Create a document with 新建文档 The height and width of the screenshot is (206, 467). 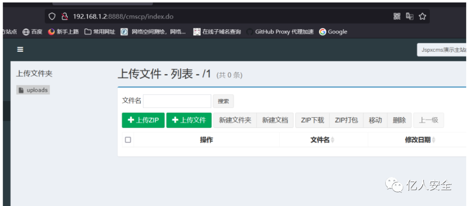click(275, 120)
